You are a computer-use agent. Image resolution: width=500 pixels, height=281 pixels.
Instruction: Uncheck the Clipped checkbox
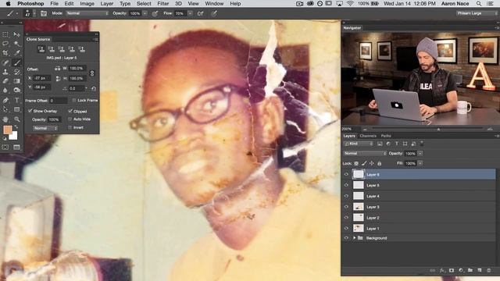[70, 111]
